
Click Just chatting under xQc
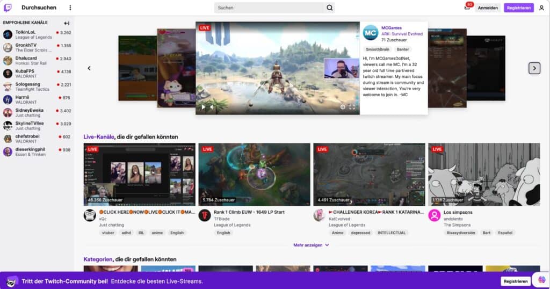(x=111, y=225)
